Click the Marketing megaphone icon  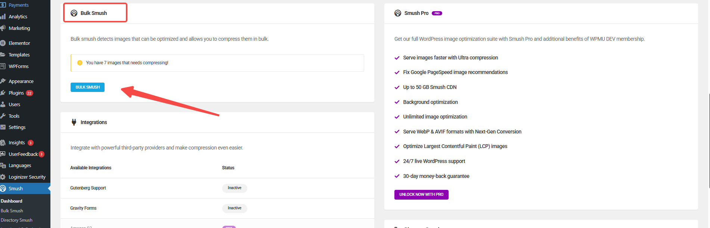pyautogui.click(x=3, y=28)
